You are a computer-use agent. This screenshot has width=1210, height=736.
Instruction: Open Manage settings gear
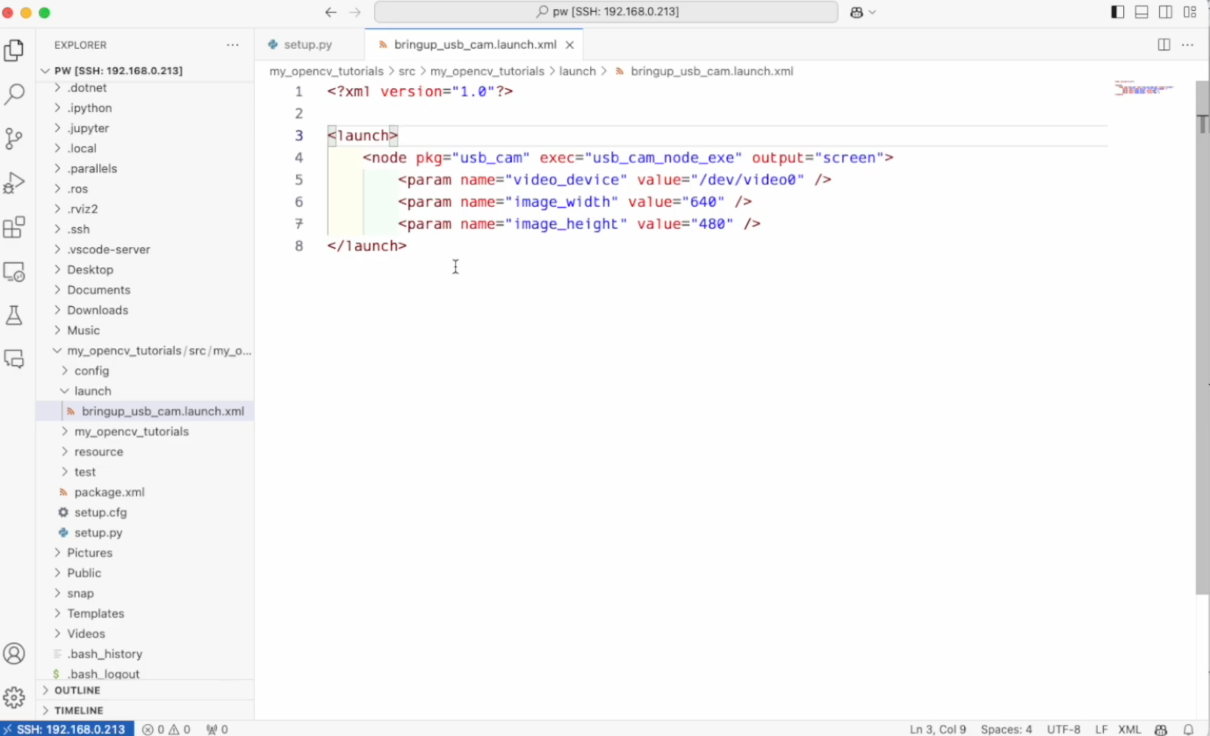pos(14,697)
